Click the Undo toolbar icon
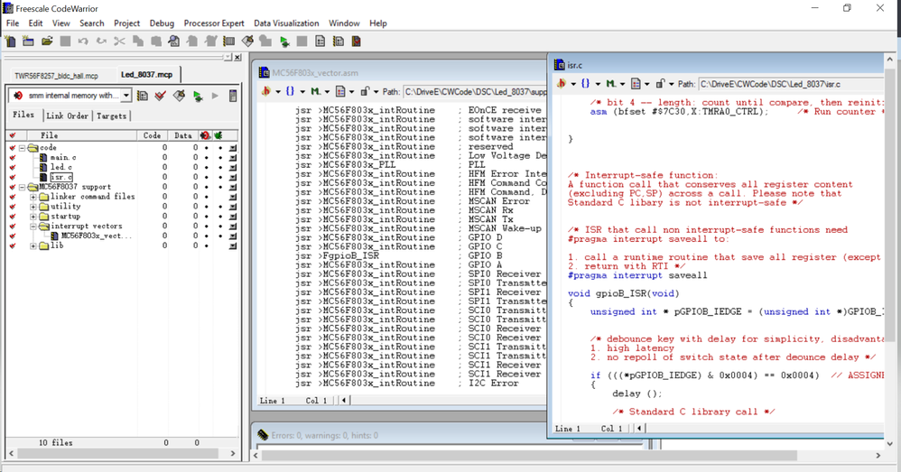The image size is (901, 472). [x=83, y=42]
